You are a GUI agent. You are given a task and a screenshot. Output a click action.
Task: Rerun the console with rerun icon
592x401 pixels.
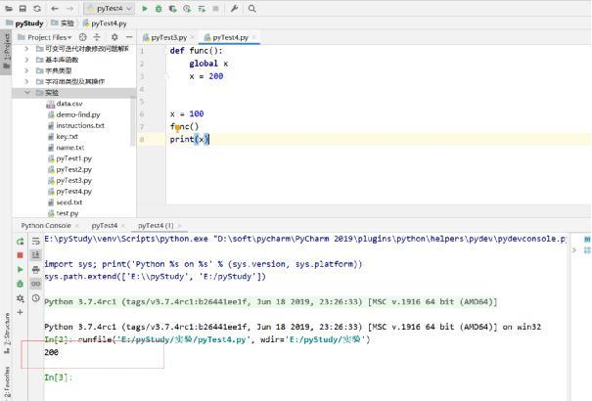tap(20, 242)
